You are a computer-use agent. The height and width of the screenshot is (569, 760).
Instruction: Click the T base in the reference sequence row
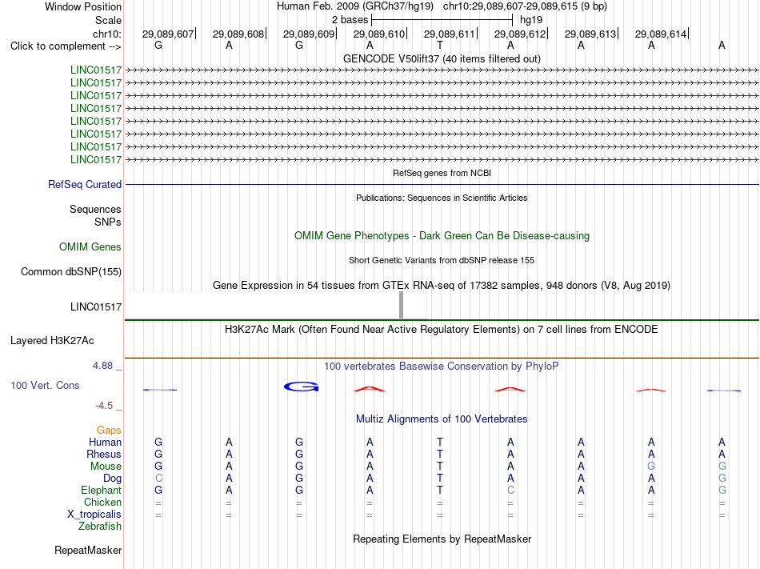click(x=440, y=45)
